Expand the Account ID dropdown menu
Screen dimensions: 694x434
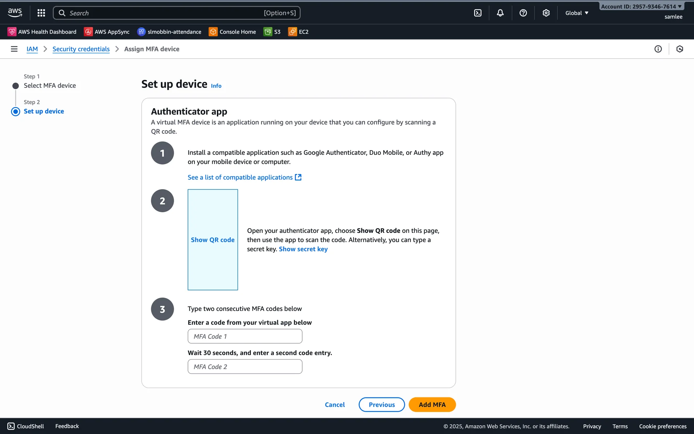(x=641, y=7)
